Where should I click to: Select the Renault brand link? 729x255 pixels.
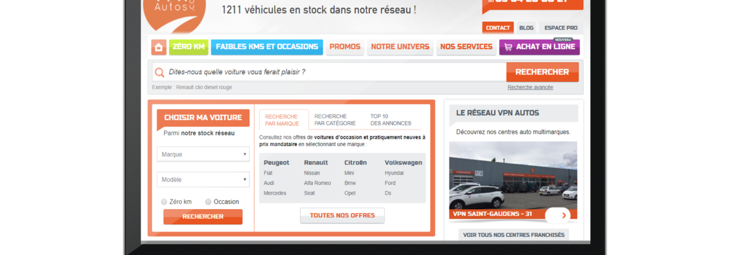point(316,163)
